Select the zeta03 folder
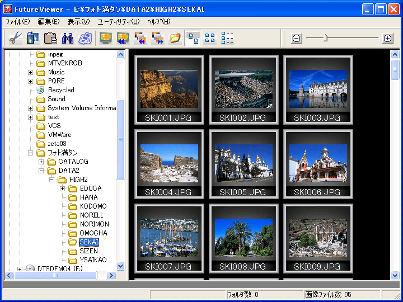The width and height of the screenshot is (403, 302). point(57,144)
